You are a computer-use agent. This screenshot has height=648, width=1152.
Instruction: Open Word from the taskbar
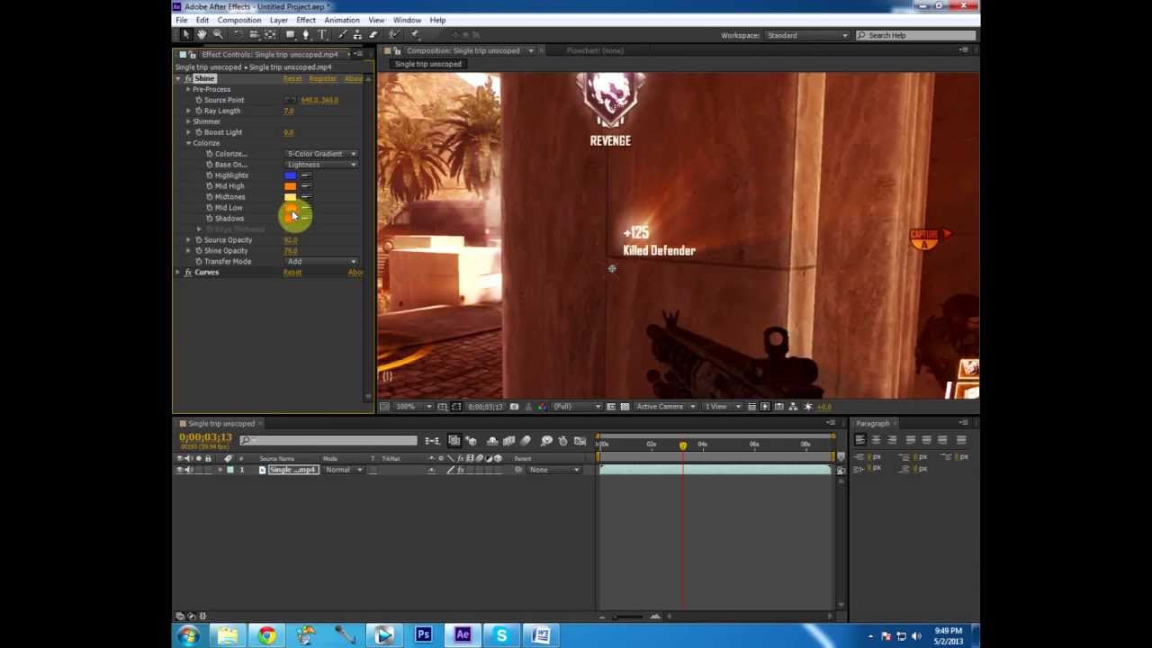pyautogui.click(x=541, y=635)
